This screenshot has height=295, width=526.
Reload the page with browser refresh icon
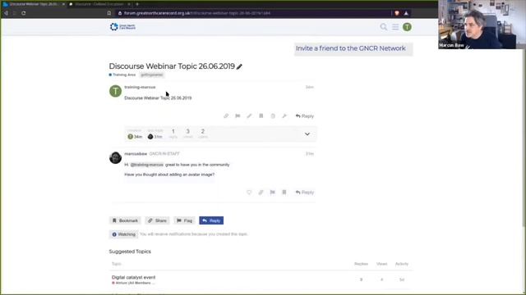click(24, 13)
